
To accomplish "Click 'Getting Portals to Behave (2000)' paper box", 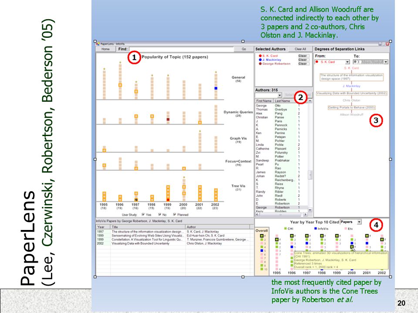I will pos(352,107).
